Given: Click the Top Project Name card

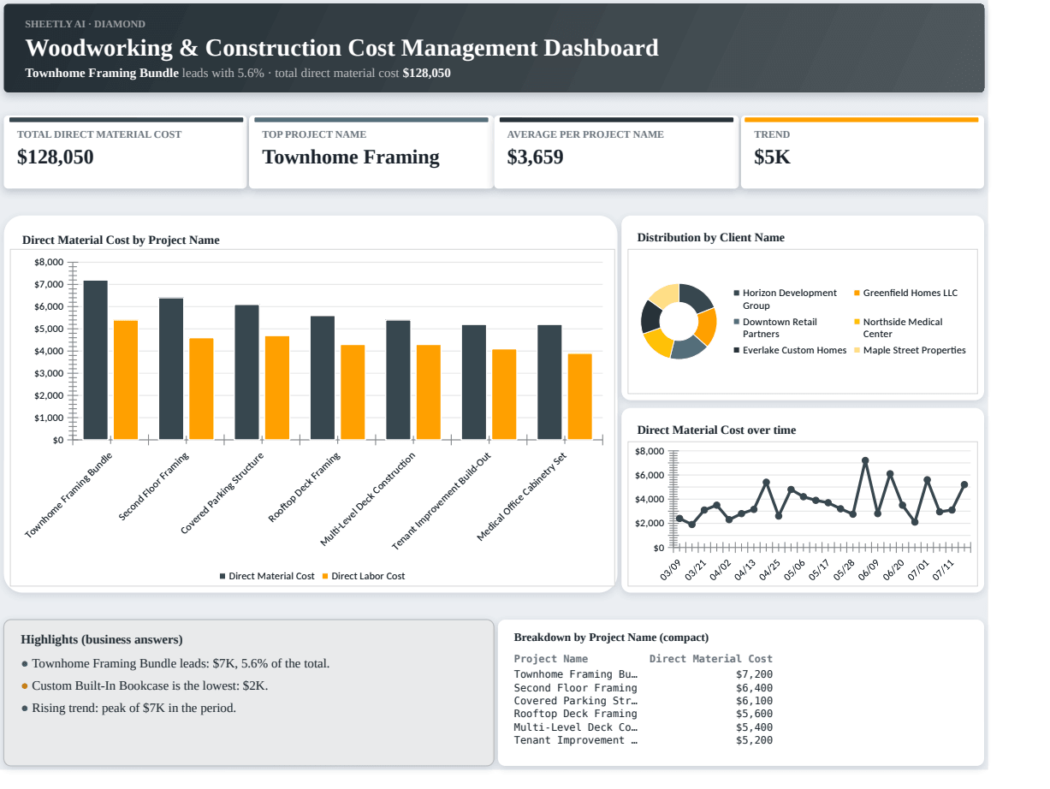Looking at the screenshot, I should (x=371, y=152).
